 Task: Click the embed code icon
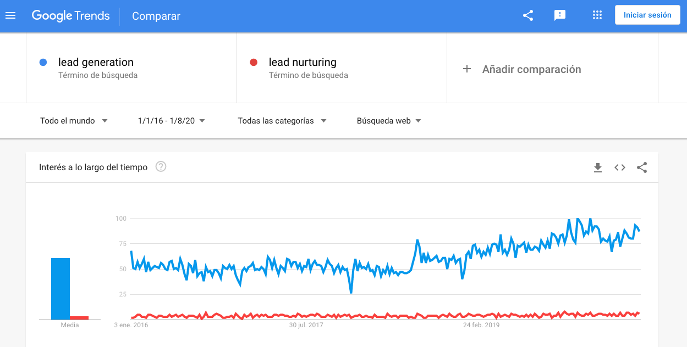click(x=620, y=167)
